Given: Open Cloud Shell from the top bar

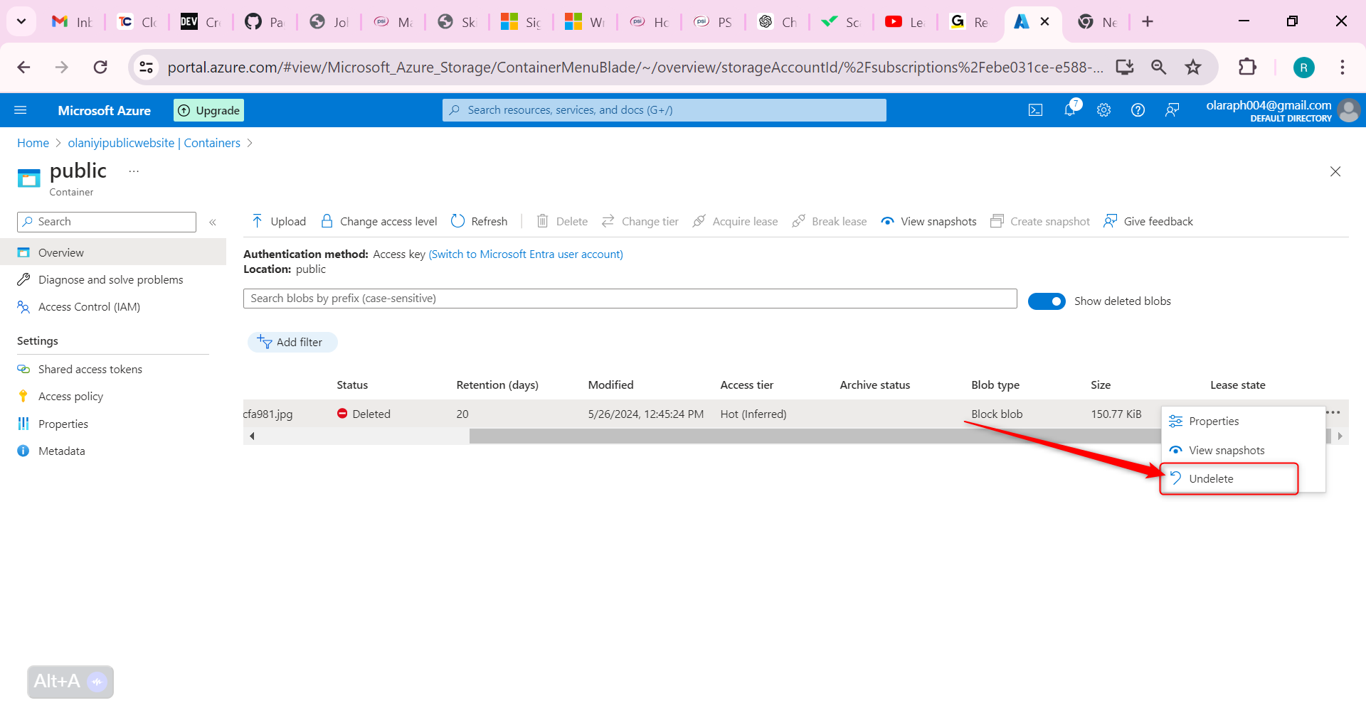Looking at the screenshot, I should coord(1035,110).
